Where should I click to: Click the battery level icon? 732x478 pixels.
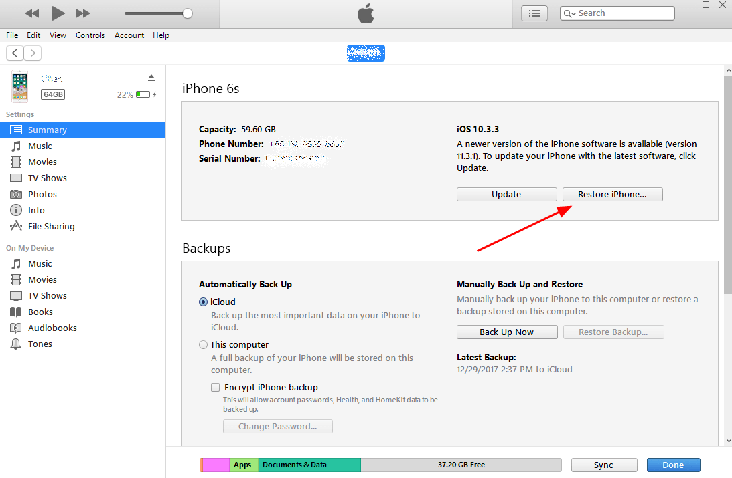[144, 94]
